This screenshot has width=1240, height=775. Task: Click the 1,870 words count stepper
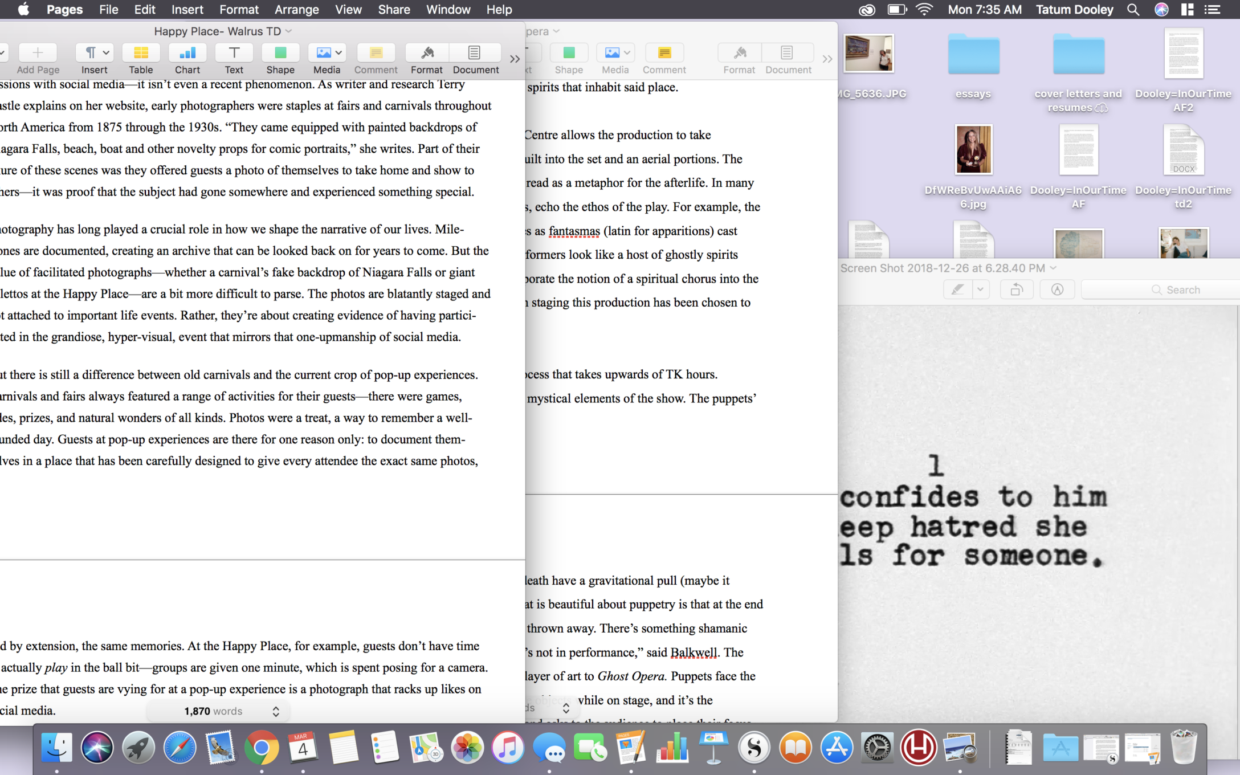click(x=276, y=711)
